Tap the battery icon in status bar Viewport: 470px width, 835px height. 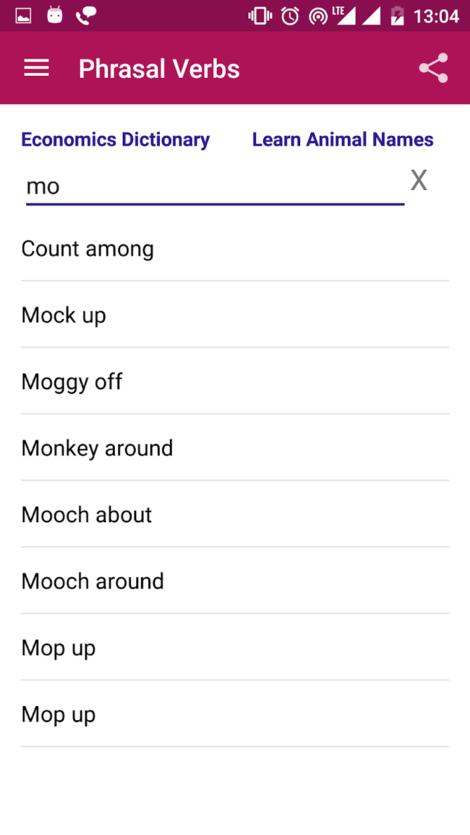(397, 15)
